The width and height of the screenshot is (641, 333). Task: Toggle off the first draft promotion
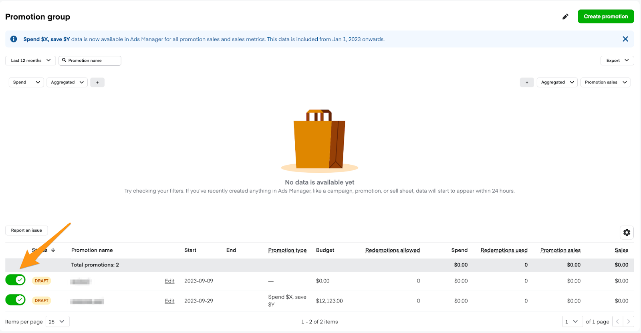[16, 280]
